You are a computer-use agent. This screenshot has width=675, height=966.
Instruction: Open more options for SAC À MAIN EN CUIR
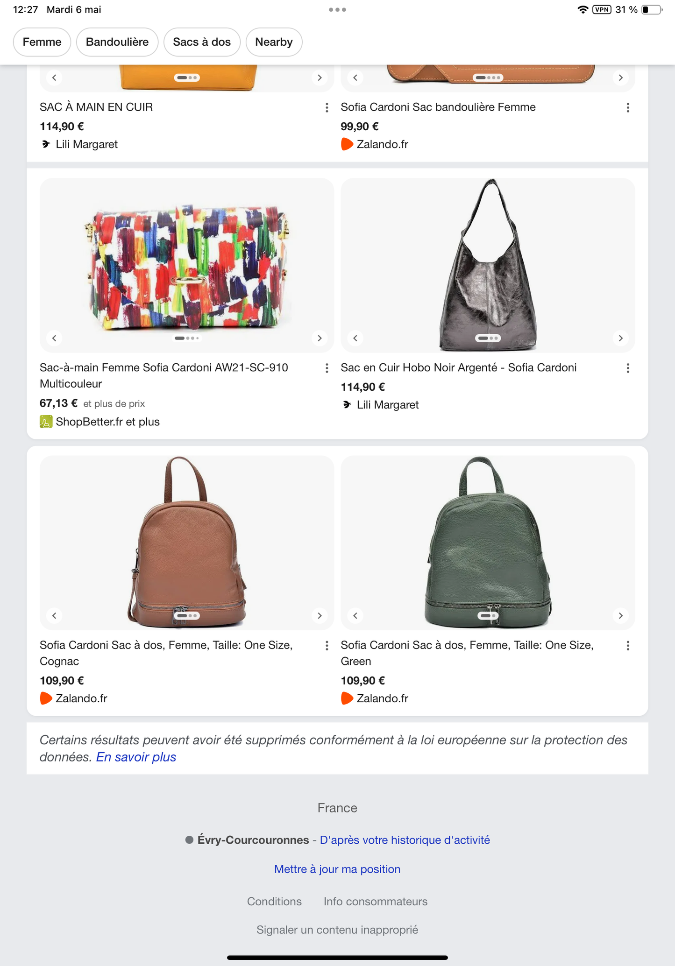click(327, 108)
